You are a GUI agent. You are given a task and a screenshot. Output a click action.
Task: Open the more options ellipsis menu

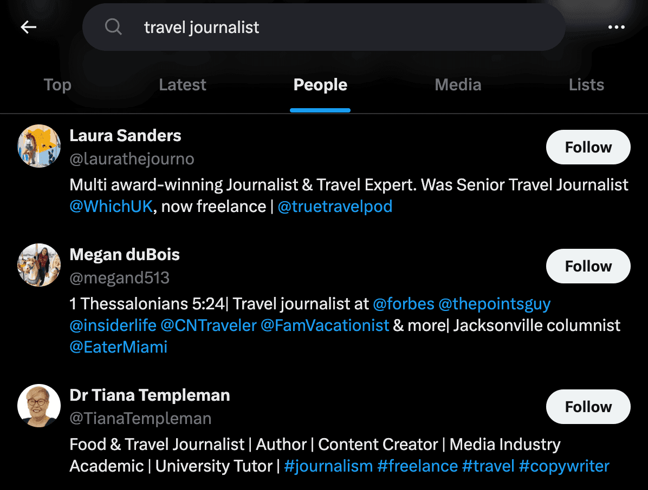(617, 27)
